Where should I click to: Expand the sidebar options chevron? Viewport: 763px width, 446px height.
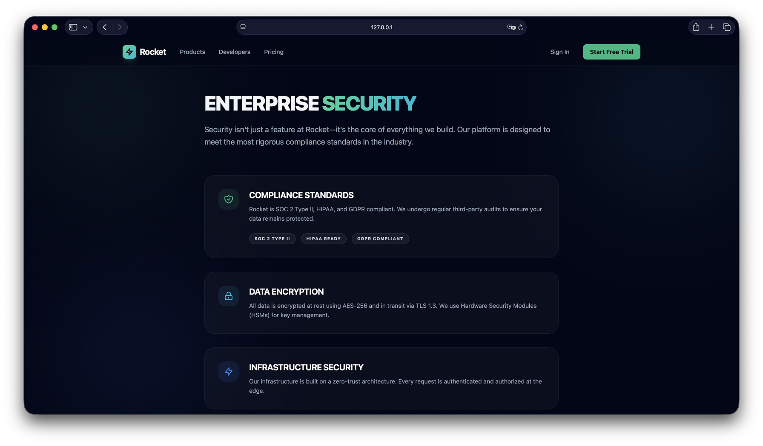pos(85,27)
